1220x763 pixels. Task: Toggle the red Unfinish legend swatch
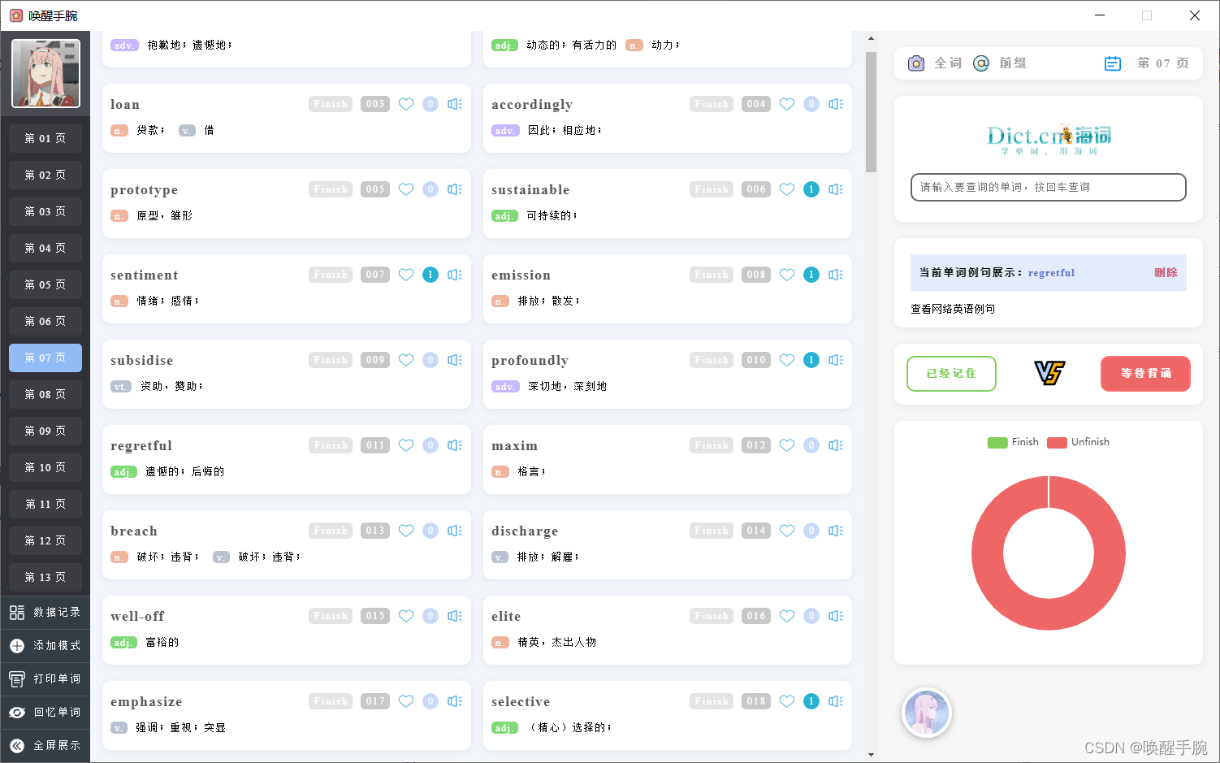(x=1057, y=442)
